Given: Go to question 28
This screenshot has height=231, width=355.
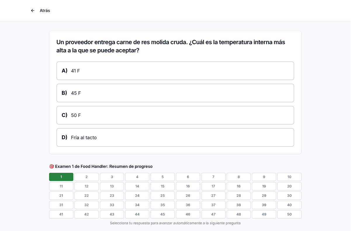Looking at the screenshot, I should point(239,196).
